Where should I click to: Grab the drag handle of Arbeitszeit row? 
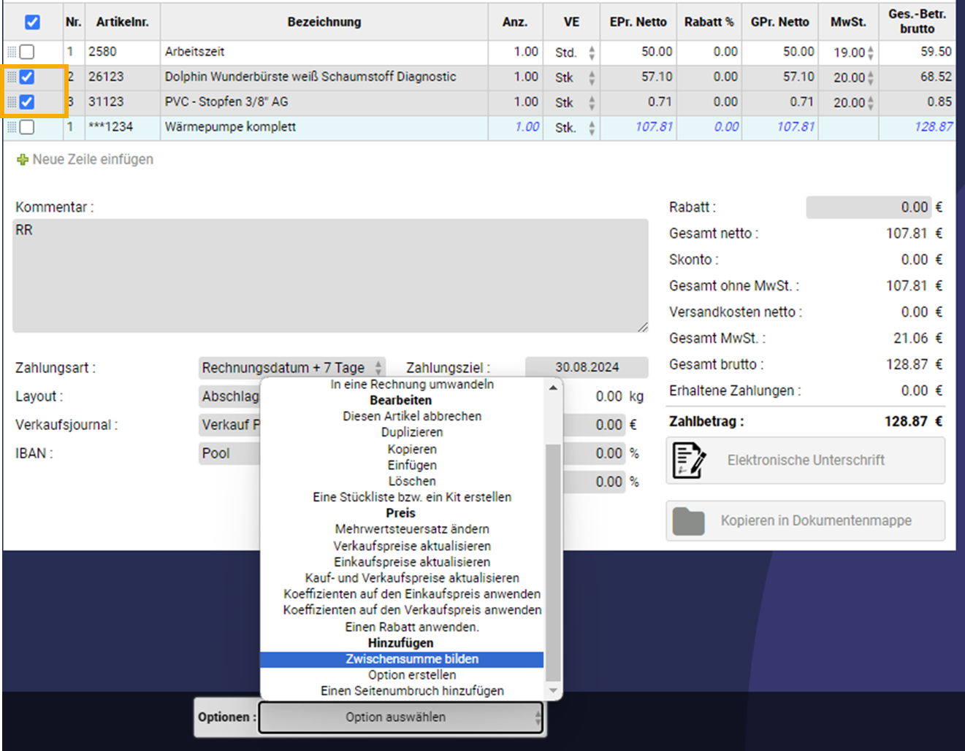(12, 52)
